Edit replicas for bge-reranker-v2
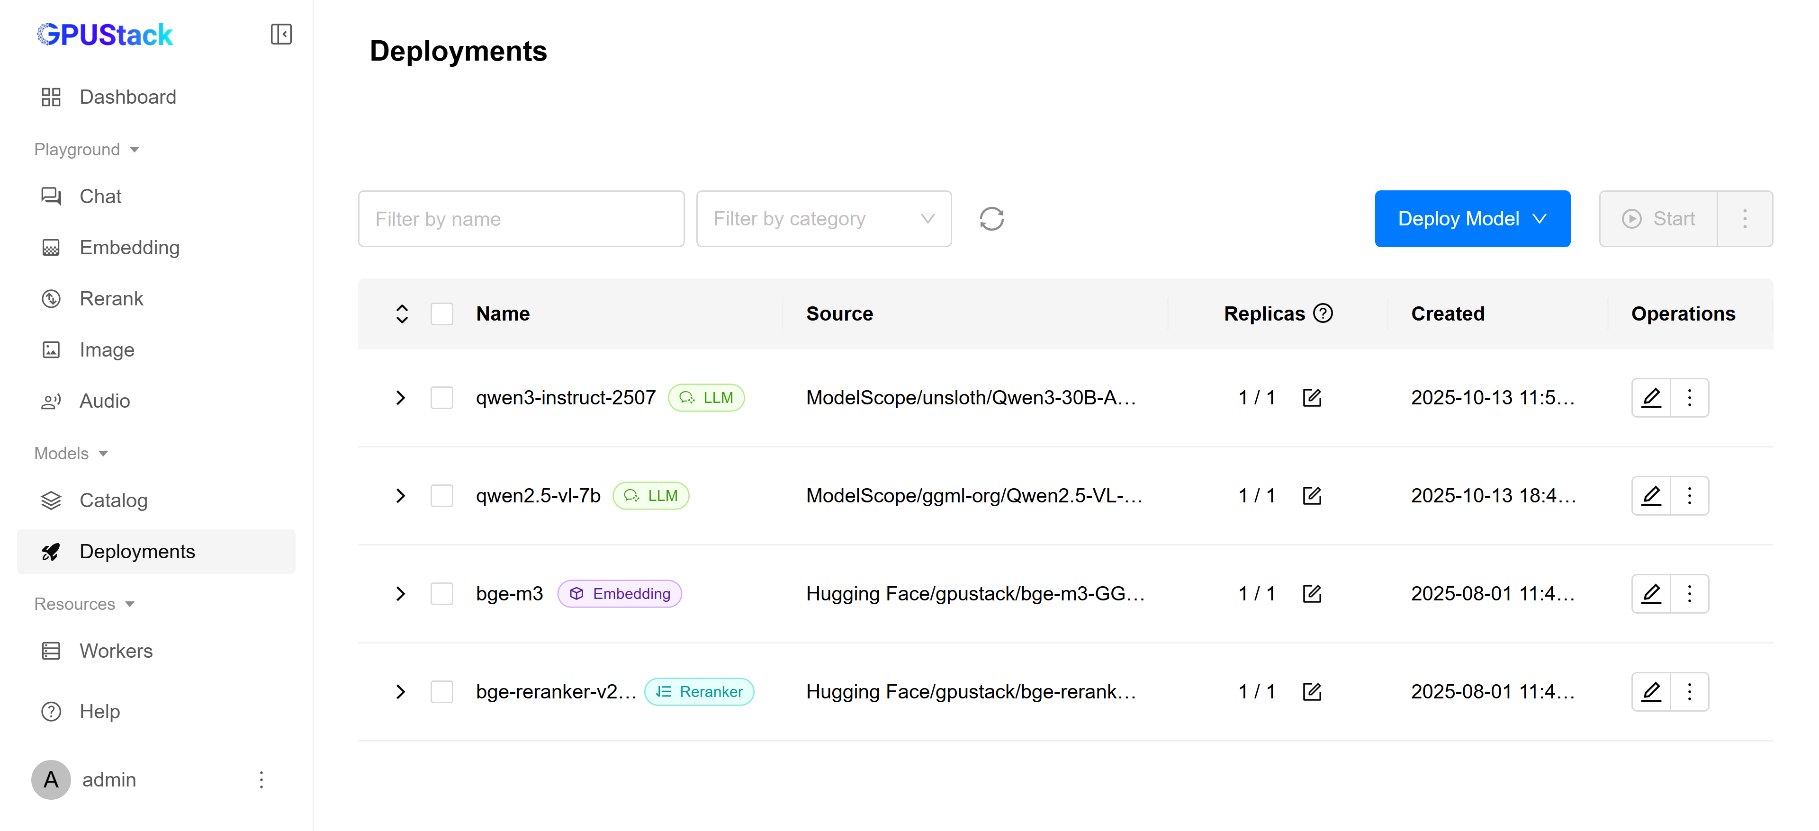Viewport: 1819px width, 831px height. (x=1311, y=691)
